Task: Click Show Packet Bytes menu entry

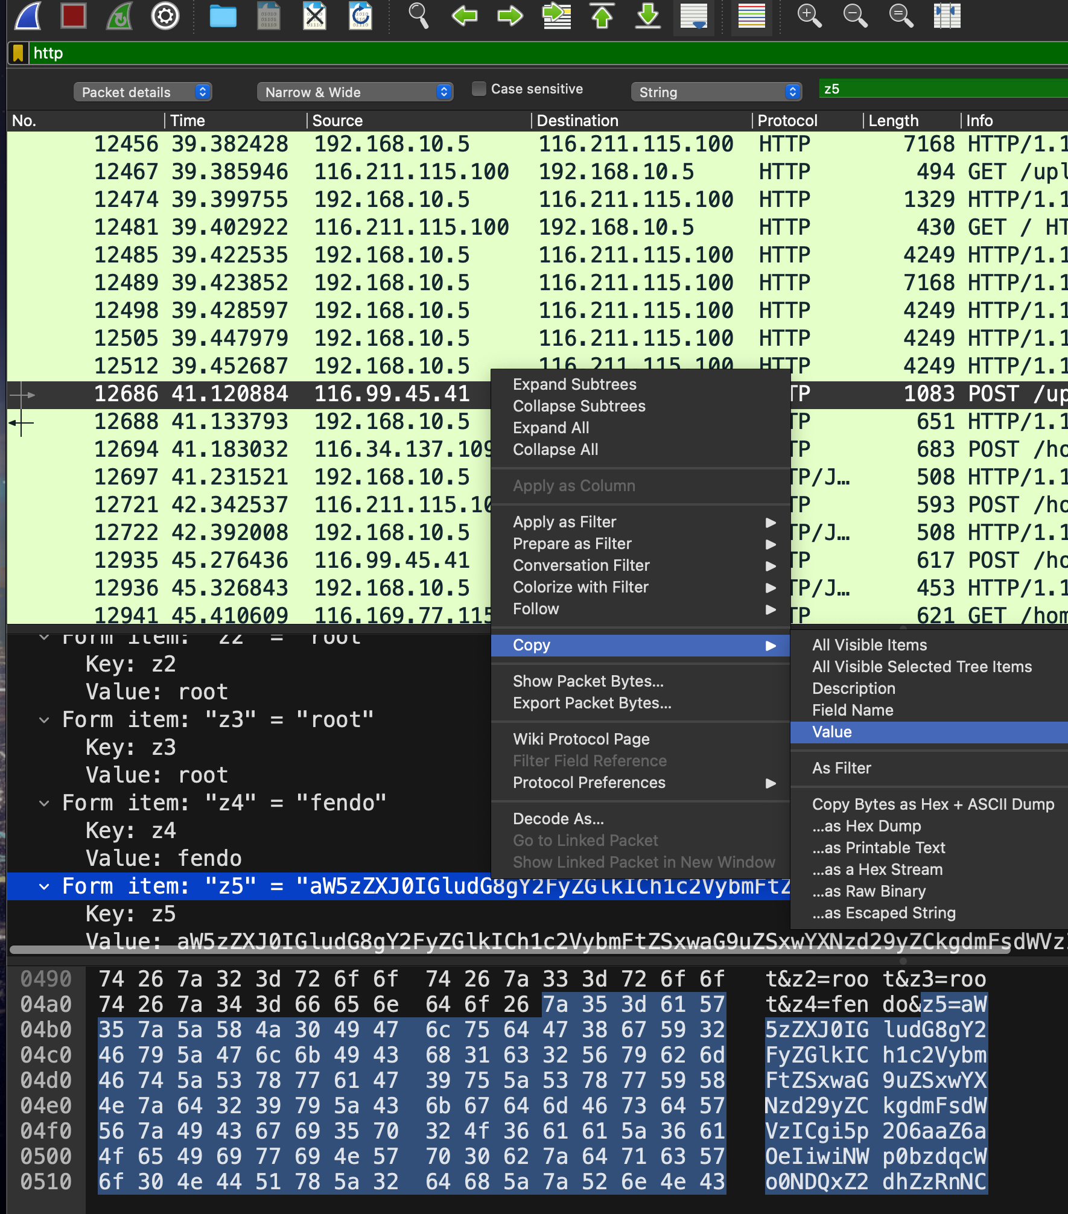Action: (588, 681)
